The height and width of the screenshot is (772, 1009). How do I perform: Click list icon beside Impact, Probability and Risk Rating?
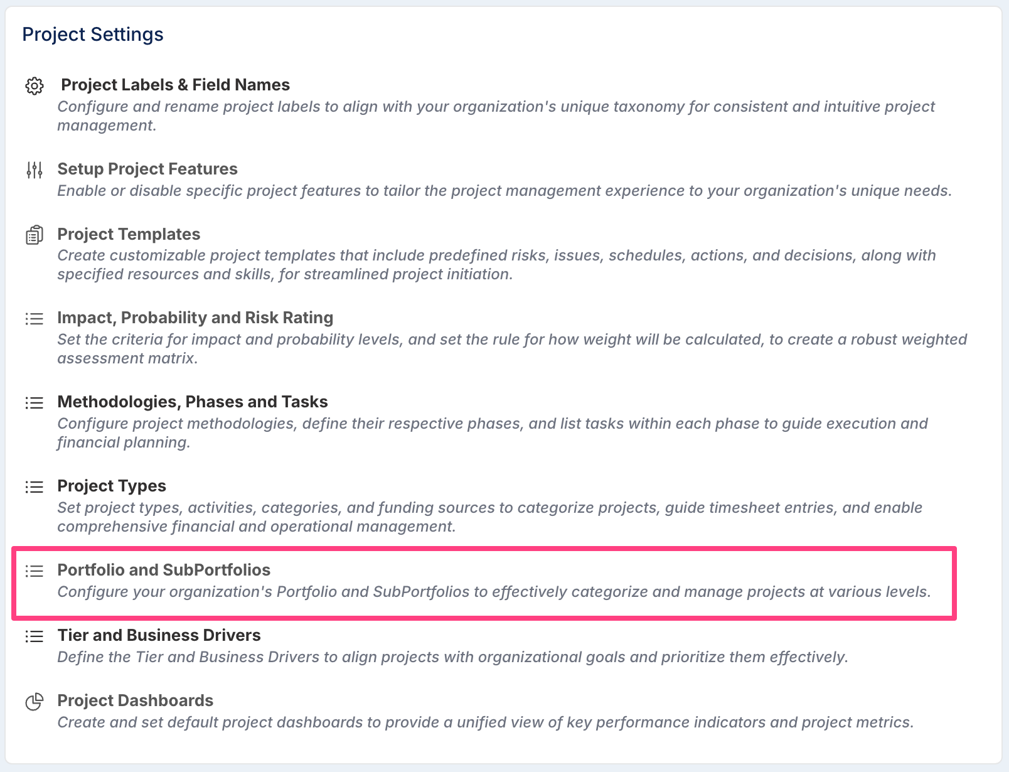click(35, 319)
